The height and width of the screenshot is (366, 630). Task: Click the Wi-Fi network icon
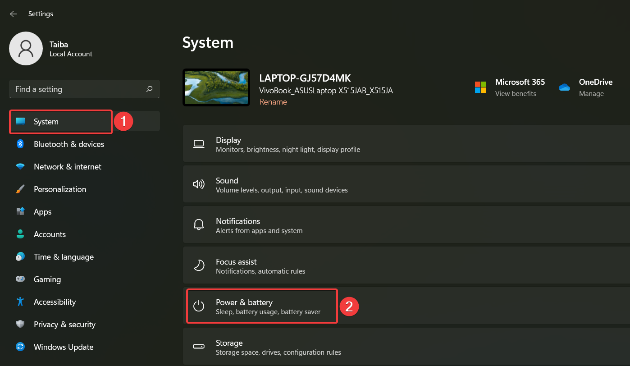pos(20,167)
